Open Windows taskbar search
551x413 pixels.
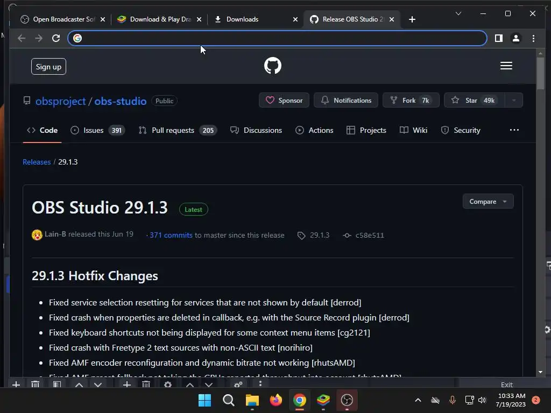pos(228,400)
